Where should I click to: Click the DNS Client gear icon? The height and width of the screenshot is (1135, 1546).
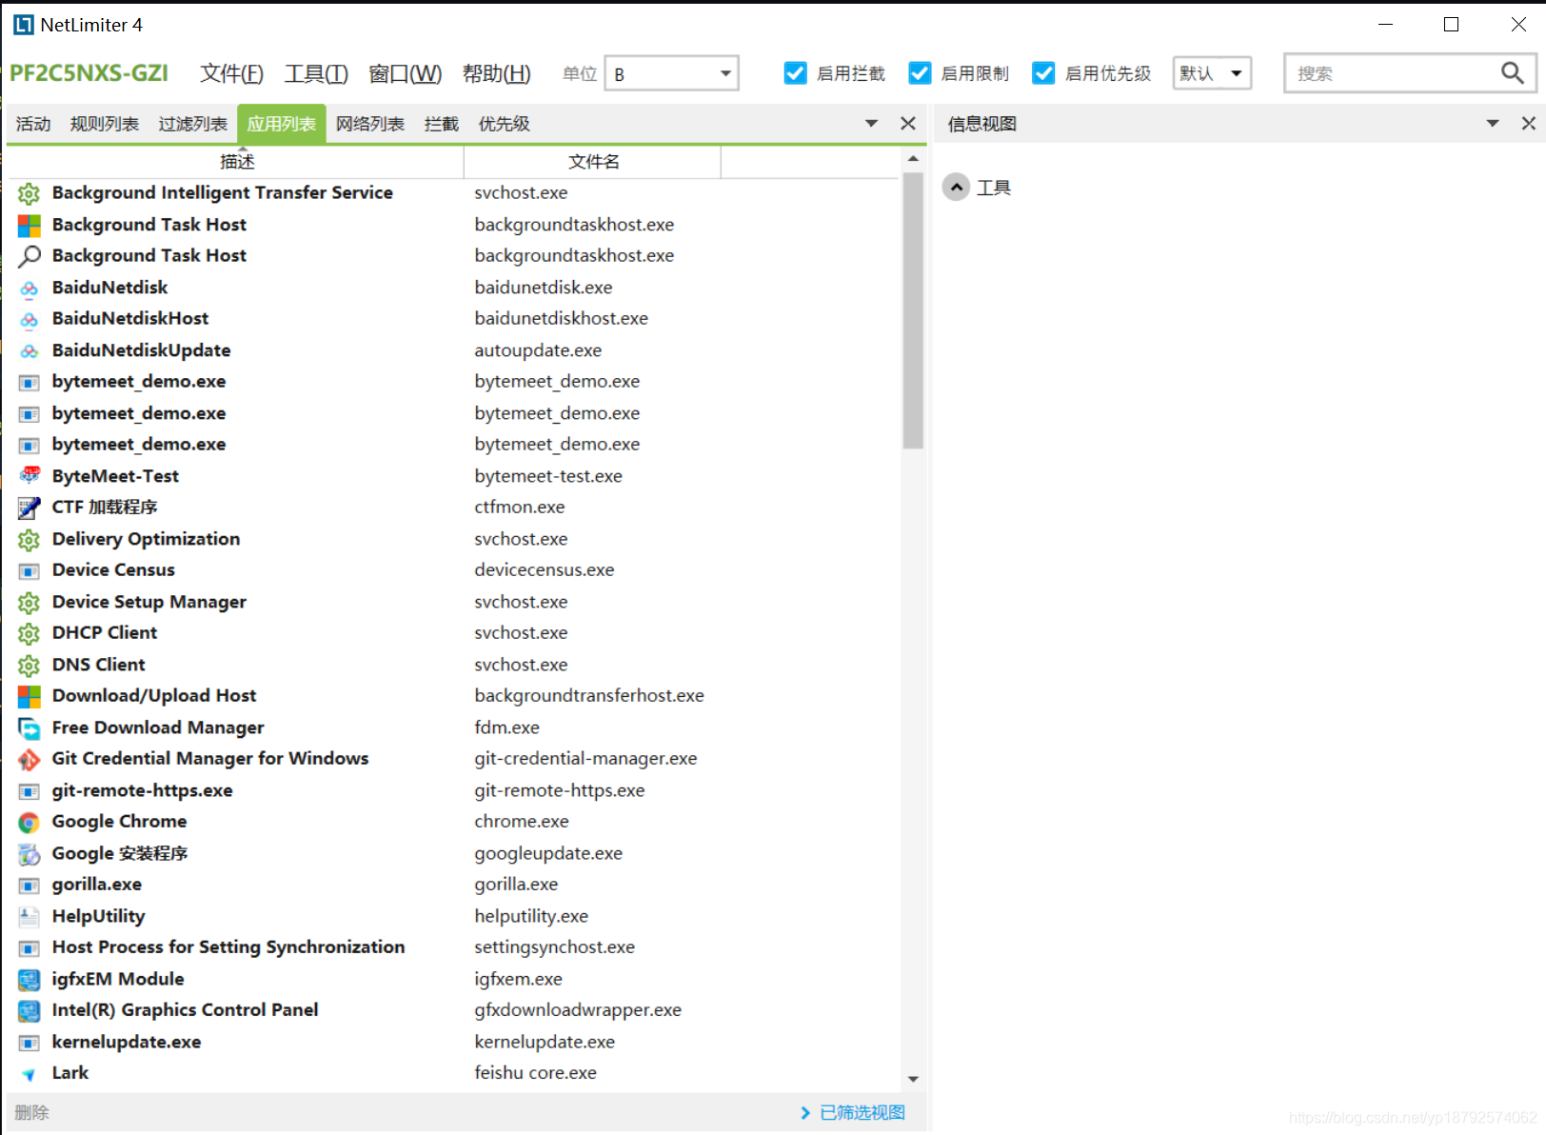tap(30, 666)
